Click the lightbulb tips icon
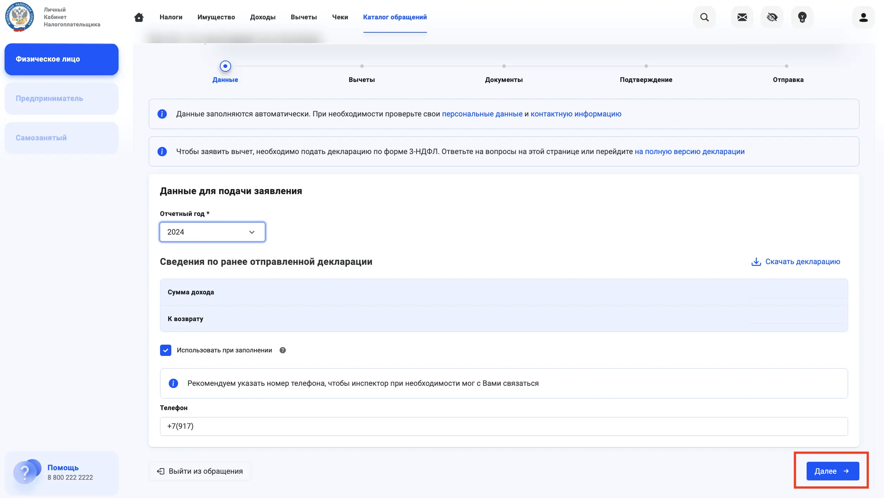Screen dimensions: 884x498 [x=802, y=17]
